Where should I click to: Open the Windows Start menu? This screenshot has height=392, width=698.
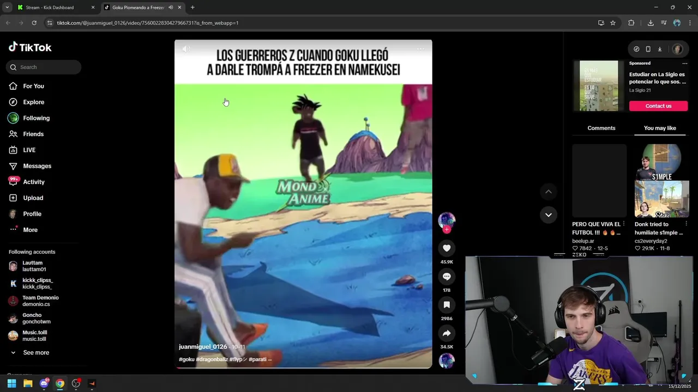11,383
